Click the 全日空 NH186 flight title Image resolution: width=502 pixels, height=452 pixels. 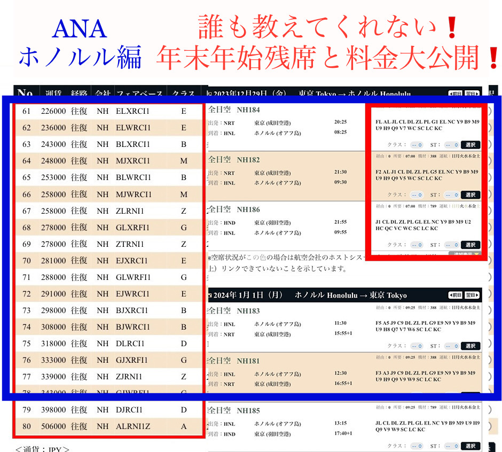(234, 209)
